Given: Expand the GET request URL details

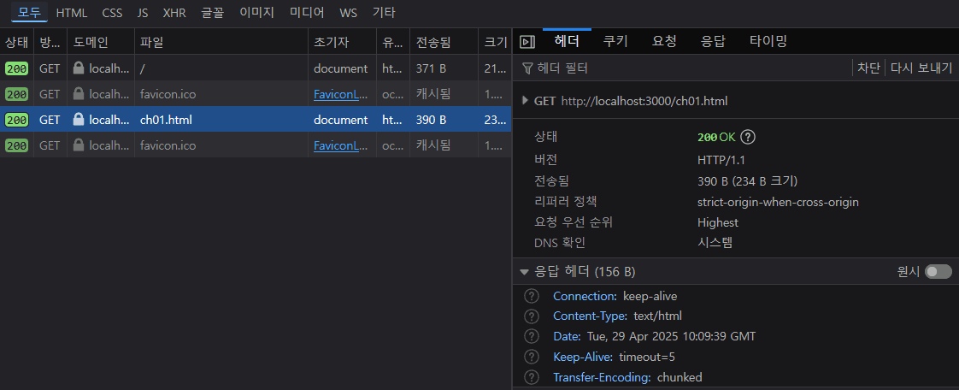Looking at the screenshot, I should click(525, 101).
